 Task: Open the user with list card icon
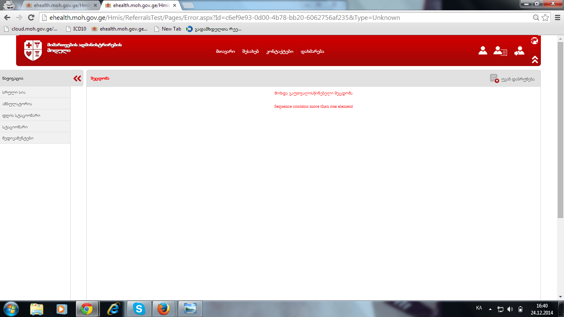(x=500, y=51)
